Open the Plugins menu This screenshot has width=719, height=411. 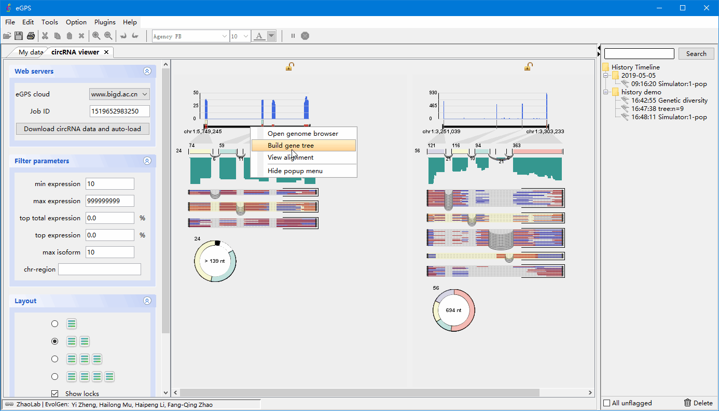pyautogui.click(x=105, y=22)
